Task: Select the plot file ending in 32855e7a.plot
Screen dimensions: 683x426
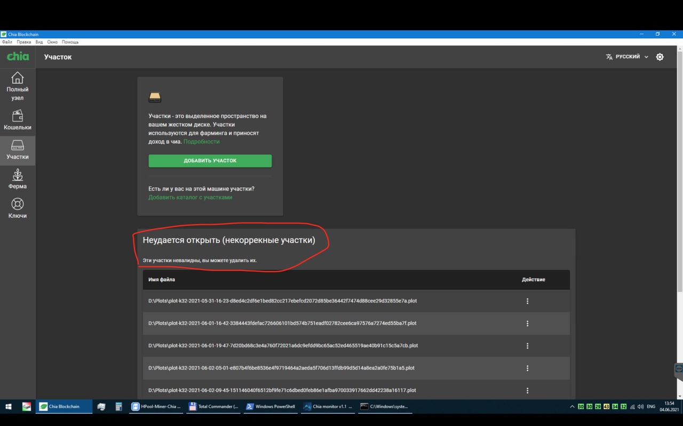Action: [x=282, y=301]
